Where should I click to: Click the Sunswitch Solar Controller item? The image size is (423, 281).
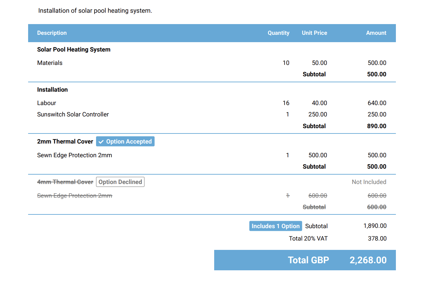[x=73, y=114]
